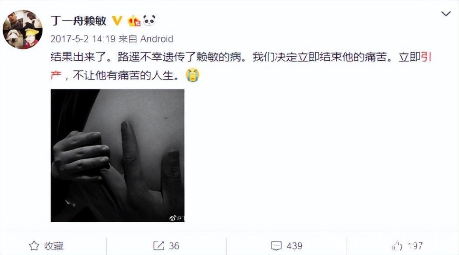The height and width of the screenshot is (255, 459).
Task: Toggle the thumbs-up like icon
Action: pyautogui.click(x=397, y=246)
